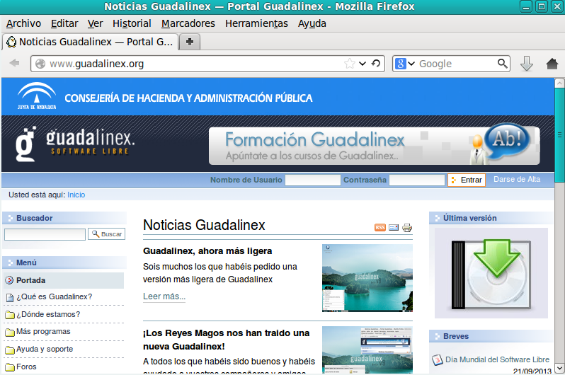Open the Ayuda y soporte menu link
Screen dimensions: 565x375
[x=45, y=349]
